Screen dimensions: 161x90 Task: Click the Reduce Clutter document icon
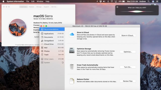point(72,81)
